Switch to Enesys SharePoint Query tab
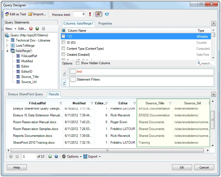Image resolution: width=221 pixels, height=177 pixels. pyautogui.click(x=26, y=94)
